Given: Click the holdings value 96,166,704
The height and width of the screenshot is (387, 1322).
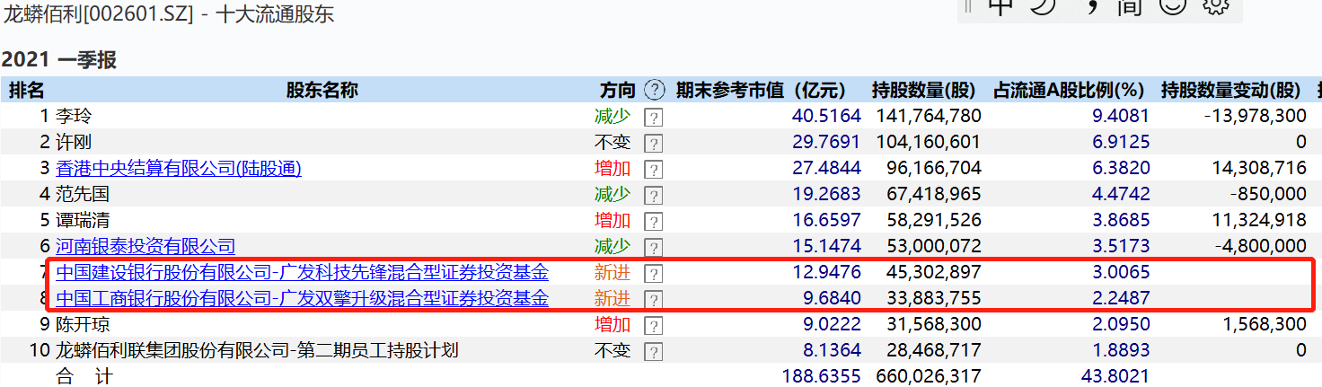Looking at the screenshot, I should tap(931, 168).
